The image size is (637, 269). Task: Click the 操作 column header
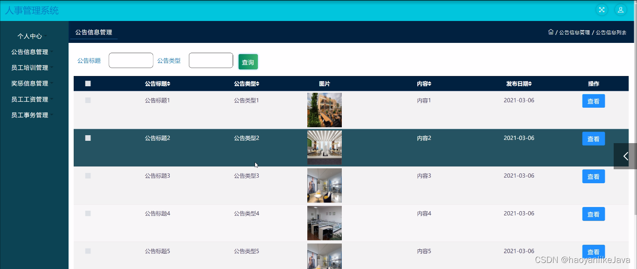click(594, 84)
